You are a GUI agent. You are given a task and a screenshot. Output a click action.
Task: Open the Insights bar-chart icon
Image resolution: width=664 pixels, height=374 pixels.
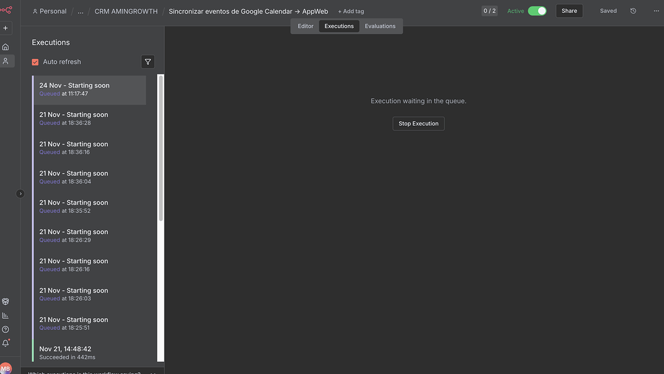pyautogui.click(x=5, y=314)
